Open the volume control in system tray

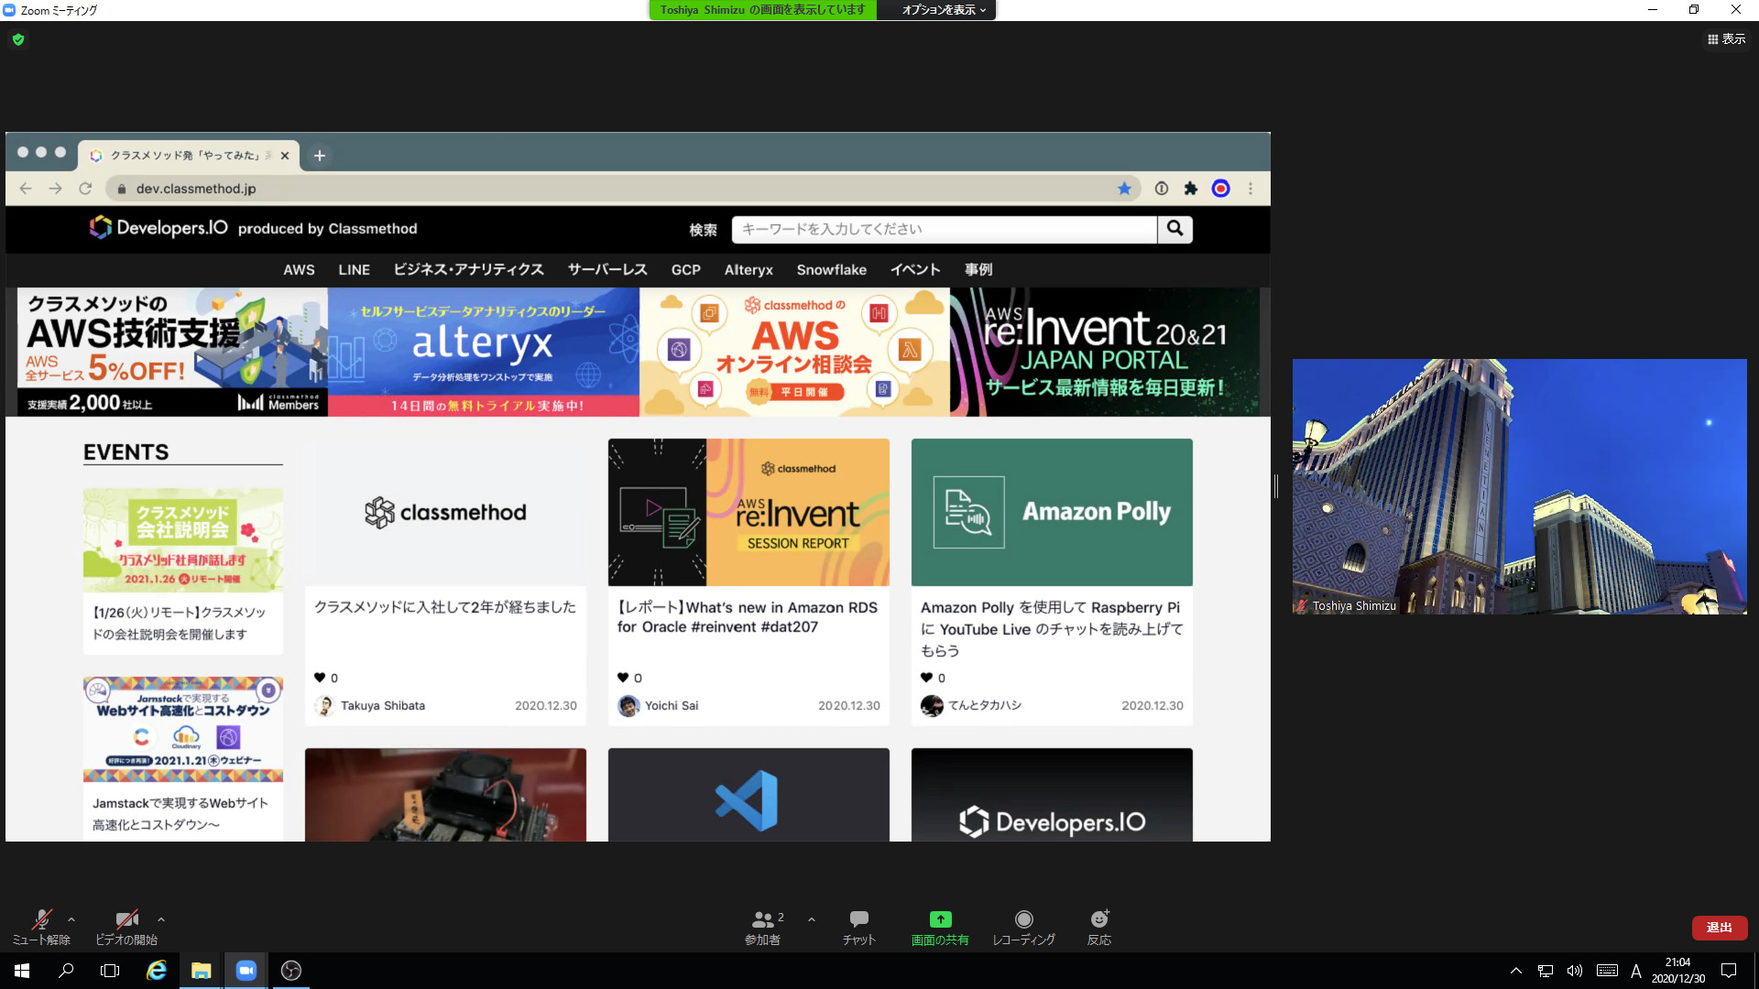(1575, 971)
